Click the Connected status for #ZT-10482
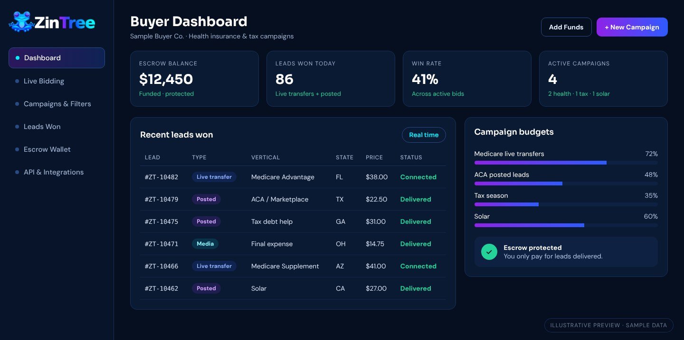The width and height of the screenshot is (684, 340). coord(418,177)
